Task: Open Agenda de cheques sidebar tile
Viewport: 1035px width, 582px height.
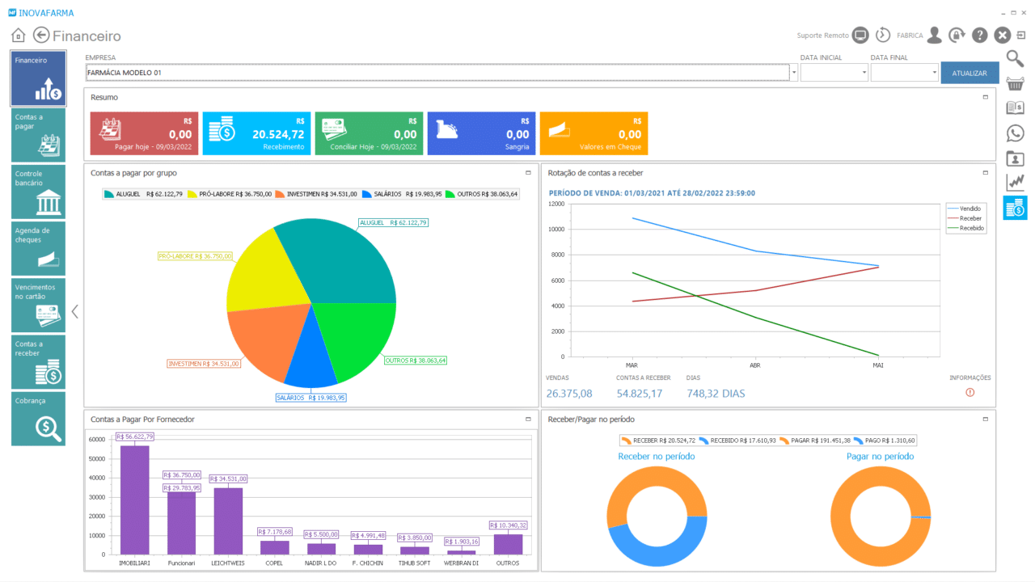Action: 38,249
